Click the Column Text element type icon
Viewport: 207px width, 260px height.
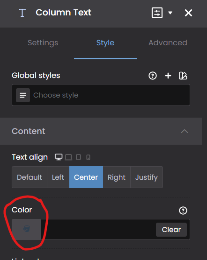[22, 13]
